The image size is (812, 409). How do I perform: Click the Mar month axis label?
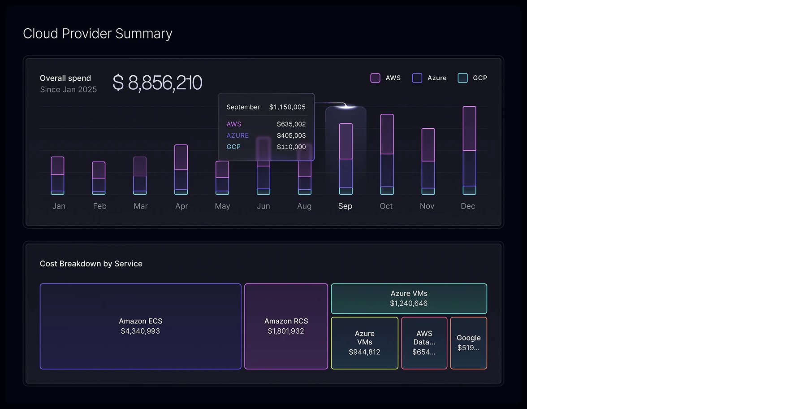point(140,206)
